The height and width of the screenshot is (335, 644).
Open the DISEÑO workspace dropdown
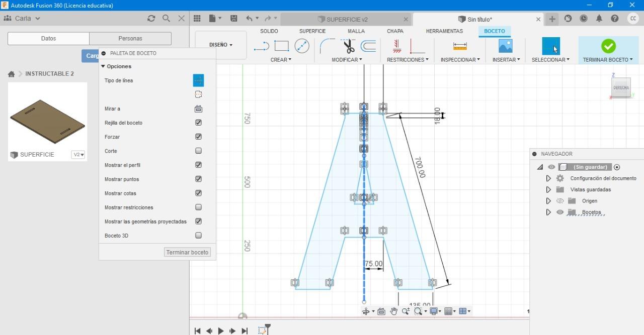coord(221,45)
